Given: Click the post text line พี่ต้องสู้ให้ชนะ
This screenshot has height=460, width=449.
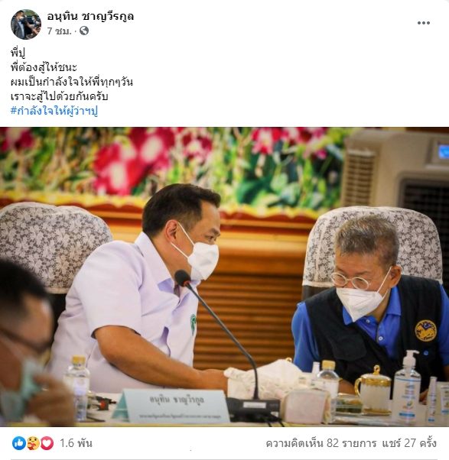Looking at the screenshot, I should click(44, 67).
